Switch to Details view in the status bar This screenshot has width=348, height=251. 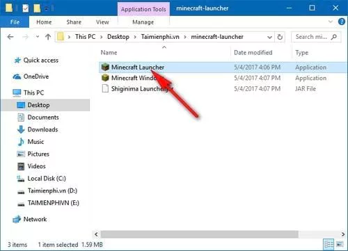[329, 244]
